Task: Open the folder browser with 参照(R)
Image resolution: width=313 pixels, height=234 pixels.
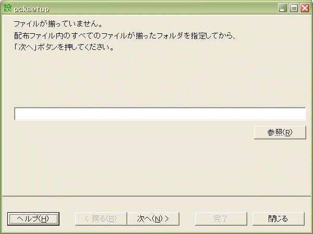Action: point(280,132)
